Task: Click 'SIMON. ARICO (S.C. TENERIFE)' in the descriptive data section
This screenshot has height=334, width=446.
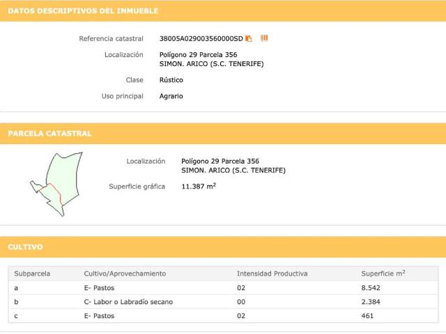Action: (211, 64)
